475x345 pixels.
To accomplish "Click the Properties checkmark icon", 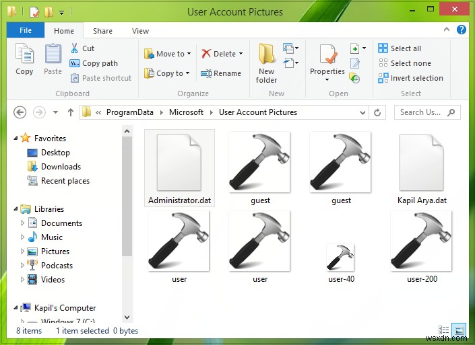I will pyautogui.click(x=328, y=54).
